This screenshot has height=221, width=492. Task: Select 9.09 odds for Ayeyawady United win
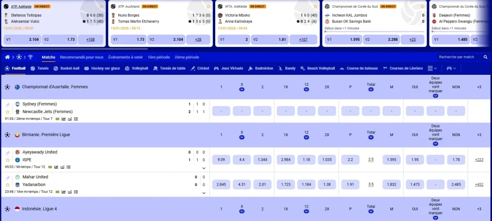click(x=221, y=160)
